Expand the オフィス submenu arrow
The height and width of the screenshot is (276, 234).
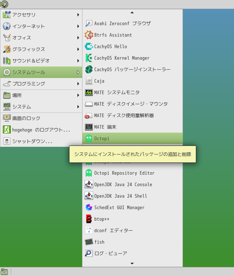coord(78,38)
